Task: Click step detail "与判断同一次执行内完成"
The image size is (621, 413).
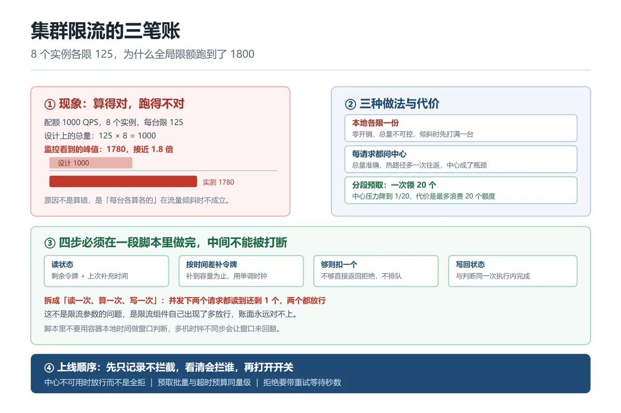Action: click(493, 276)
